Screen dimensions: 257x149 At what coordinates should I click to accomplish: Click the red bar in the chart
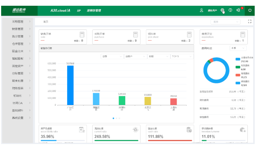(x=174, y=102)
